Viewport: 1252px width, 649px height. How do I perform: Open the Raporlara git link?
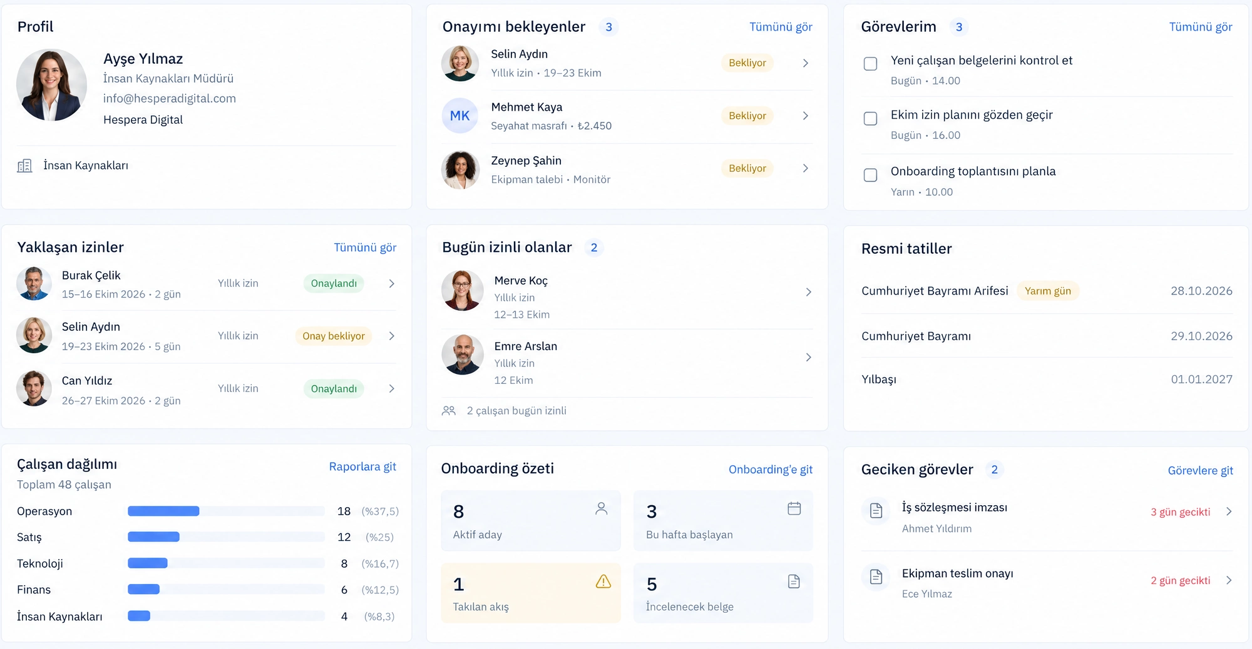coord(362,466)
